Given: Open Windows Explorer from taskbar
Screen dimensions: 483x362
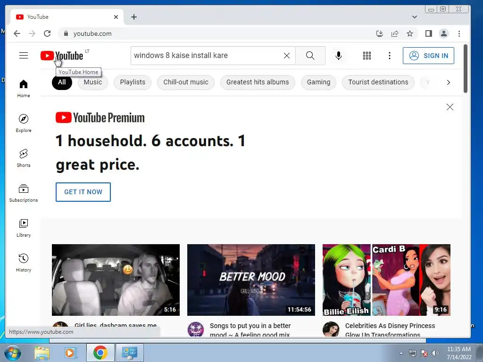Looking at the screenshot, I should click(42, 353).
